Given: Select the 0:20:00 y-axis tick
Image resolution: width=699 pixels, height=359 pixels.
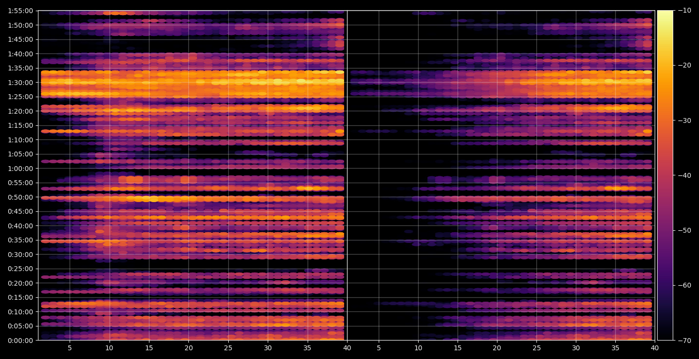Looking at the screenshot, I should pyautogui.click(x=20, y=283).
